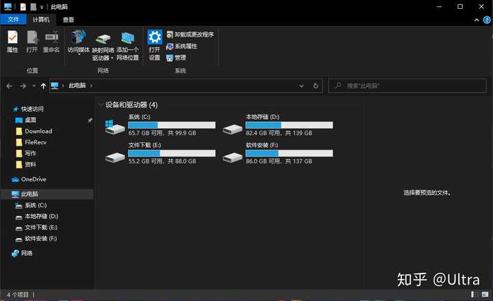This screenshot has height=301, width=493.
Task: Select 此电脑 in the navigation pane
Action: [x=47, y=194]
